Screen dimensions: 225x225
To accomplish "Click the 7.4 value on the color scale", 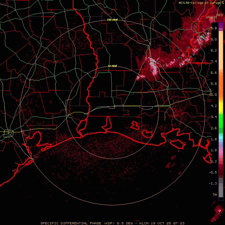I will (x=214, y=61).
